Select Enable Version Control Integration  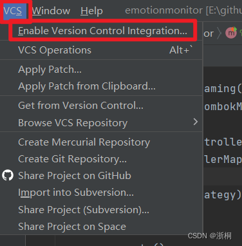pos(102,31)
